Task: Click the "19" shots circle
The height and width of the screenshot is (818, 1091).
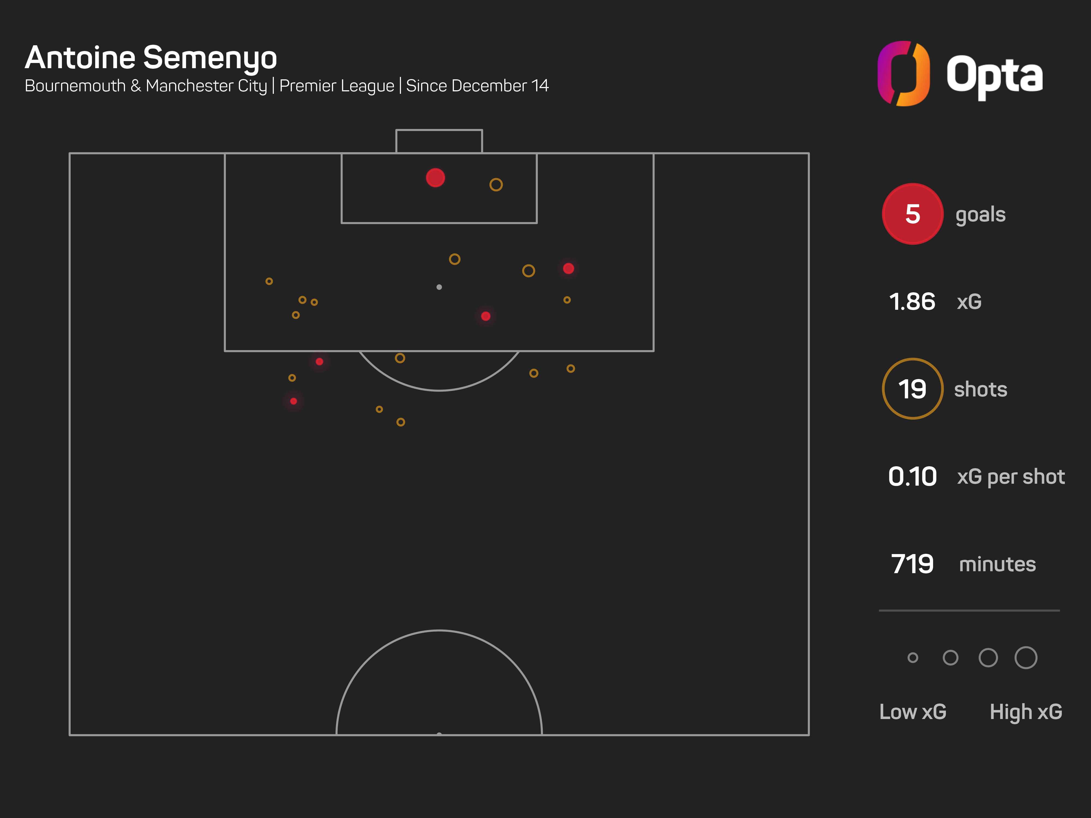Action: click(912, 389)
